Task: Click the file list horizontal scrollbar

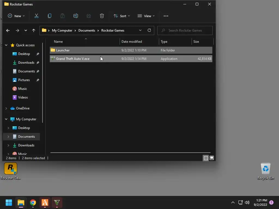Action: 130,152
